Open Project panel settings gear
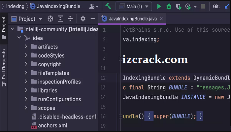 point(83,19)
